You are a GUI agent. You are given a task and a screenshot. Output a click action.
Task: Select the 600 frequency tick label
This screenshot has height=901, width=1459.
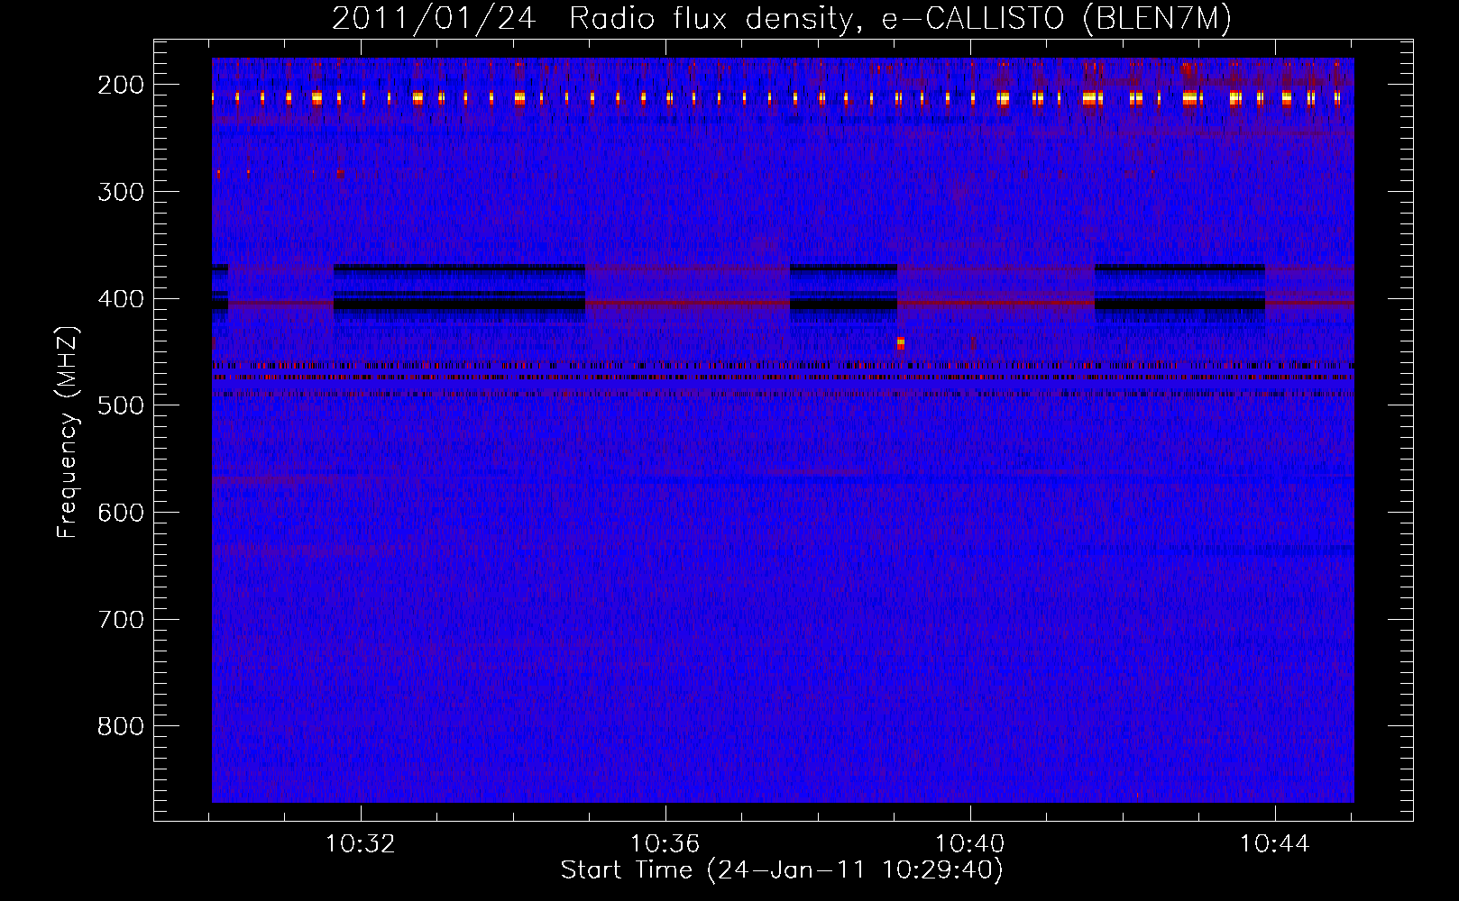point(121,513)
